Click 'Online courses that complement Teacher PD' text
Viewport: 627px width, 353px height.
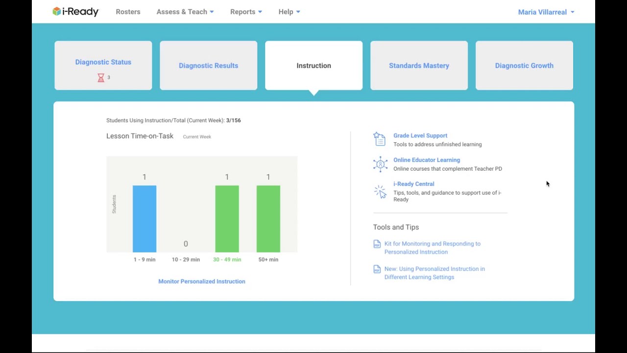tap(448, 169)
